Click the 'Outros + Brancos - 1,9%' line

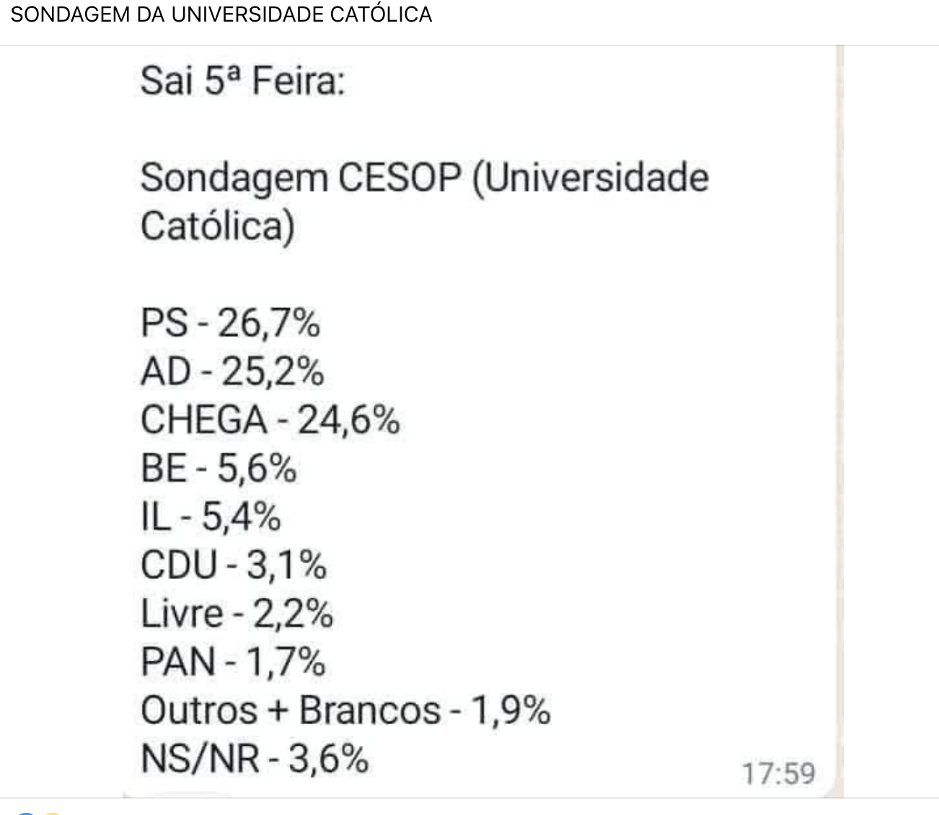tap(346, 710)
